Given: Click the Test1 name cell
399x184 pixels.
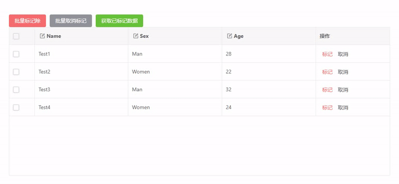Looking at the screenshot, I should click(81, 54).
